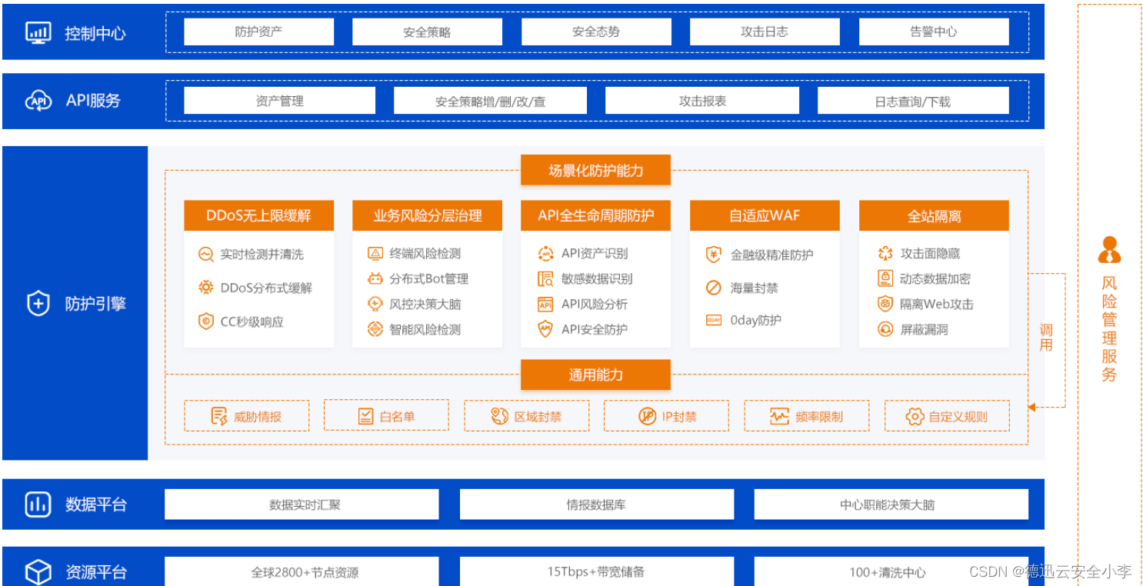The image size is (1143, 586).
Task: Select the 全站隔离 header
Action: [934, 215]
